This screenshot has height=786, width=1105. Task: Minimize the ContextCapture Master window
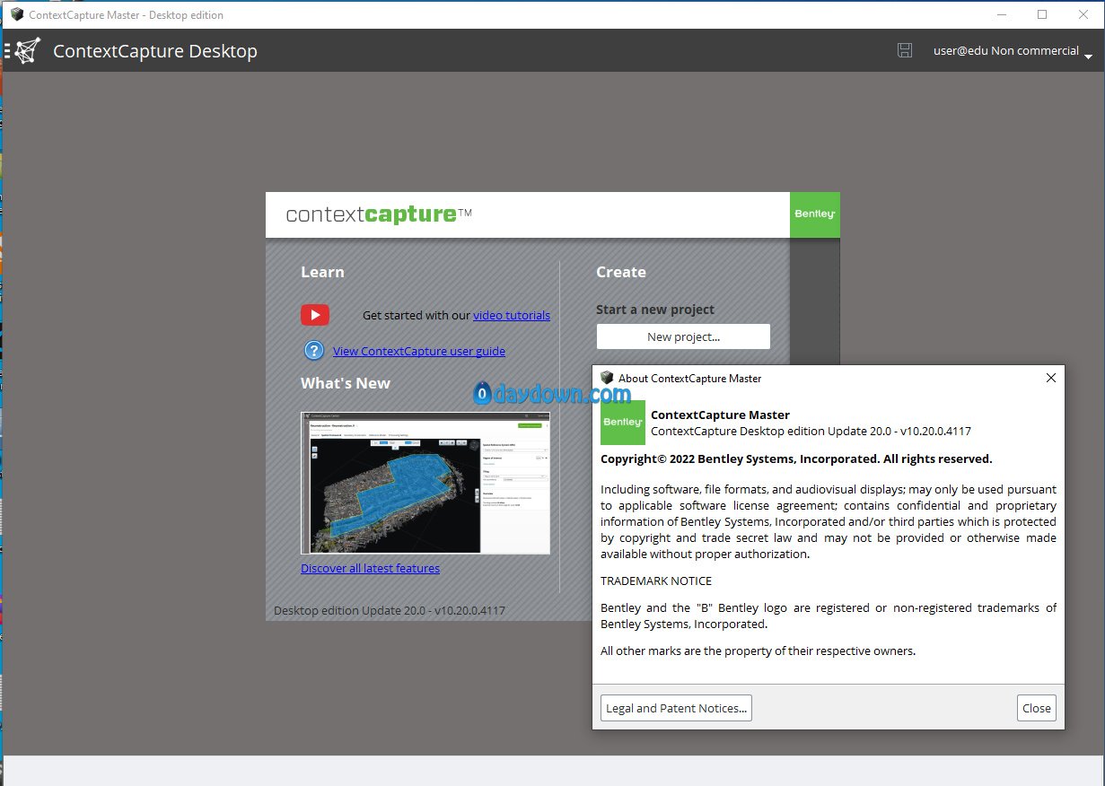[x=1002, y=14]
